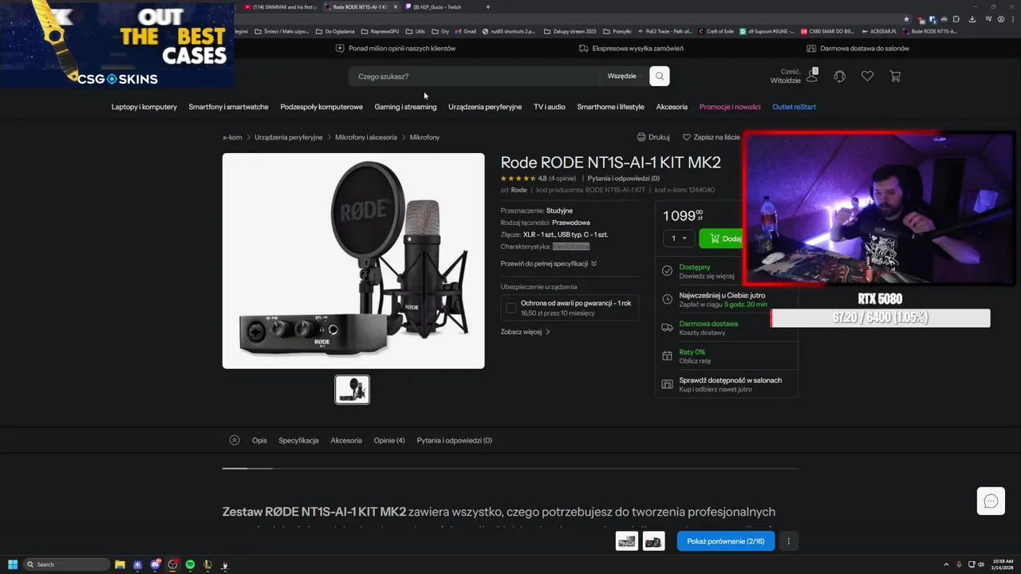Switch to the H2P_Gucio Twitch browser tab
This screenshot has width=1021, height=574.
tap(437, 7)
